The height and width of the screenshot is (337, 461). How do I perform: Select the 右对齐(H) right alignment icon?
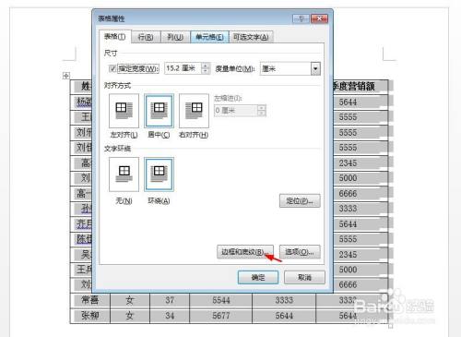pos(194,111)
